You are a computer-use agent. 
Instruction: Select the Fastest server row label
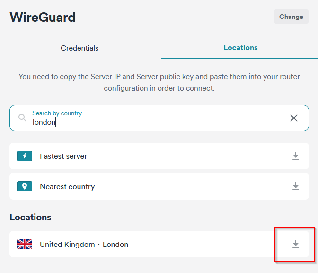(x=63, y=156)
